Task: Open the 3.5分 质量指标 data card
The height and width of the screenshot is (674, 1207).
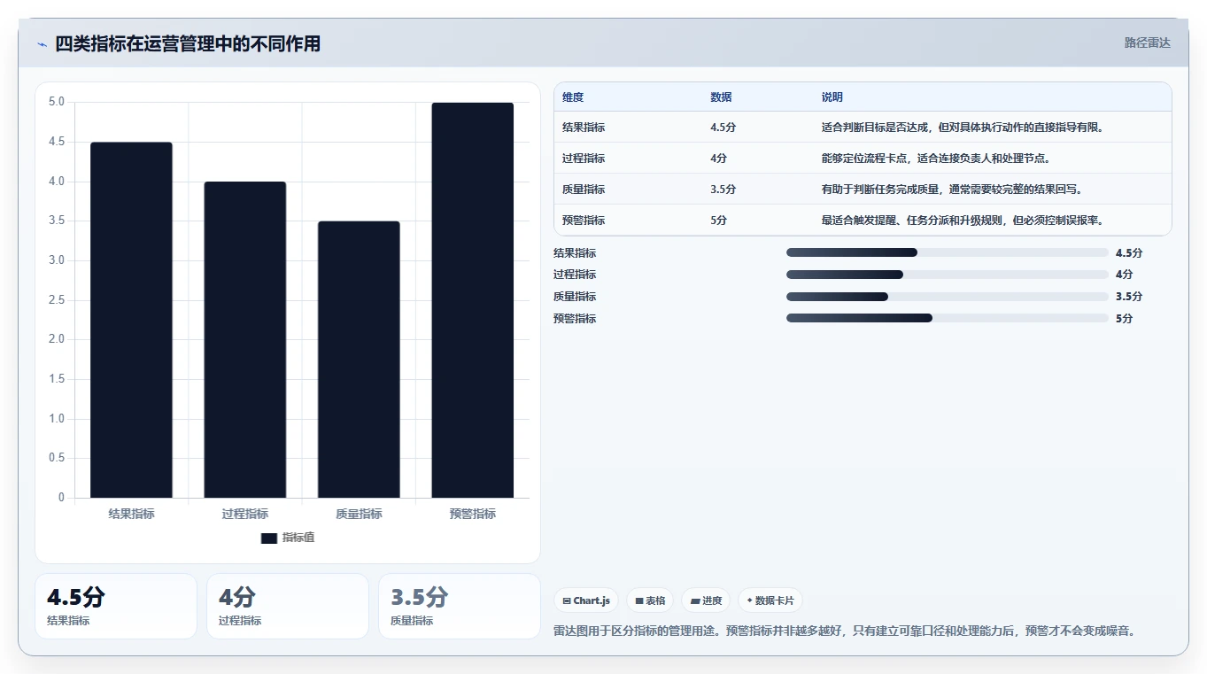Action: click(x=460, y=606)
